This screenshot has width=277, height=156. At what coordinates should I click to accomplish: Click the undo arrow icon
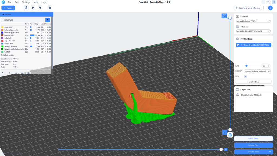tap(33, 8)
